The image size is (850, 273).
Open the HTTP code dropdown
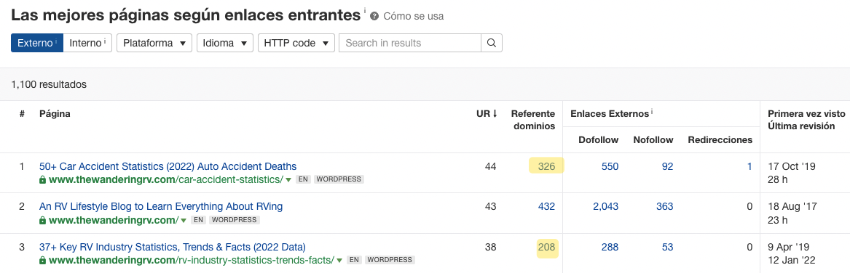[x=296, y=44]
